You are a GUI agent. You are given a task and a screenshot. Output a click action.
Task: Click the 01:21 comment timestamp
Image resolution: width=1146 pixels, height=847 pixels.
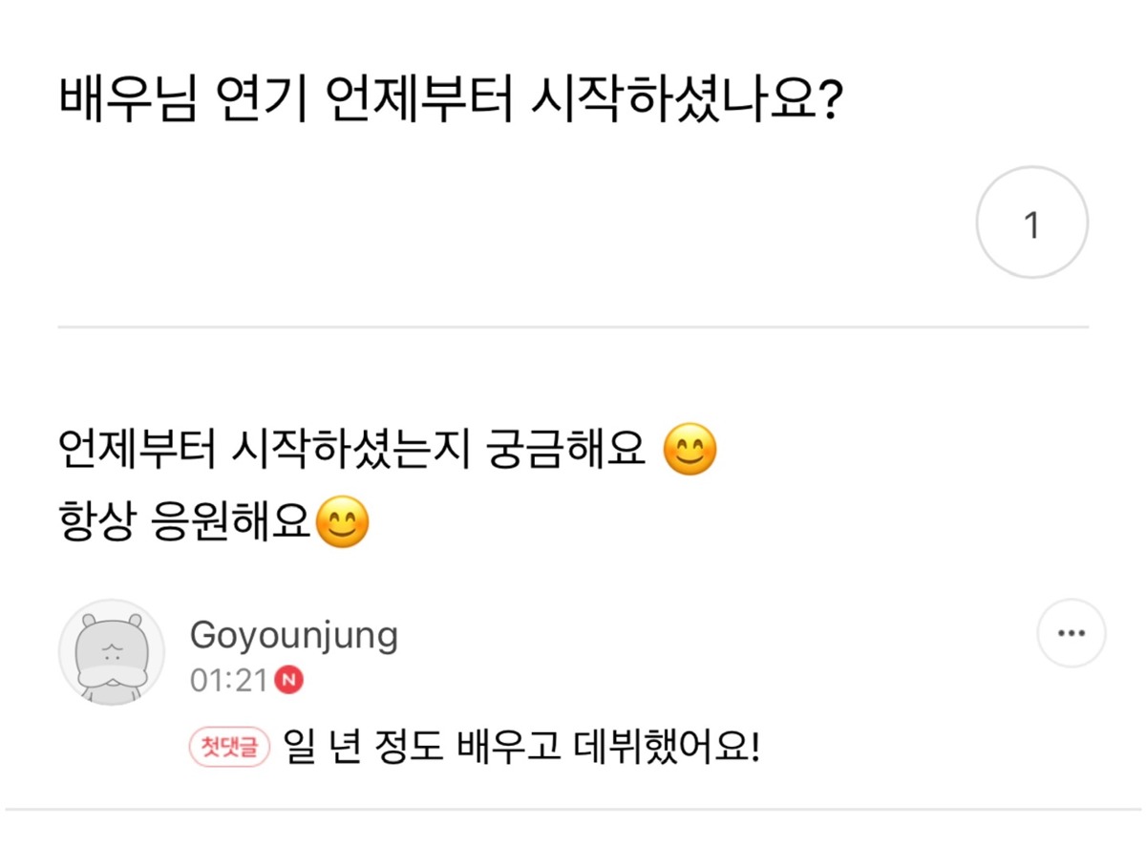230,680
